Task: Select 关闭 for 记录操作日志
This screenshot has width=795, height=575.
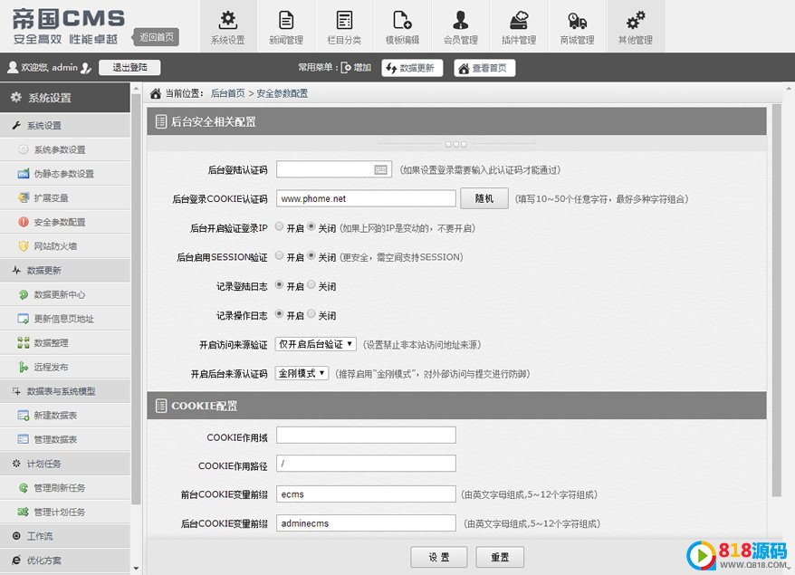Action: click(x=311, y=314)
